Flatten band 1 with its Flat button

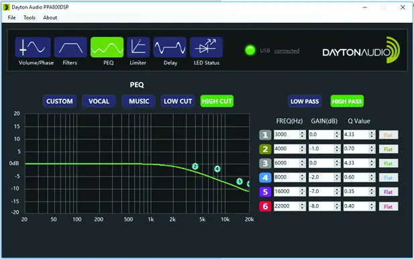pos(389,135)
